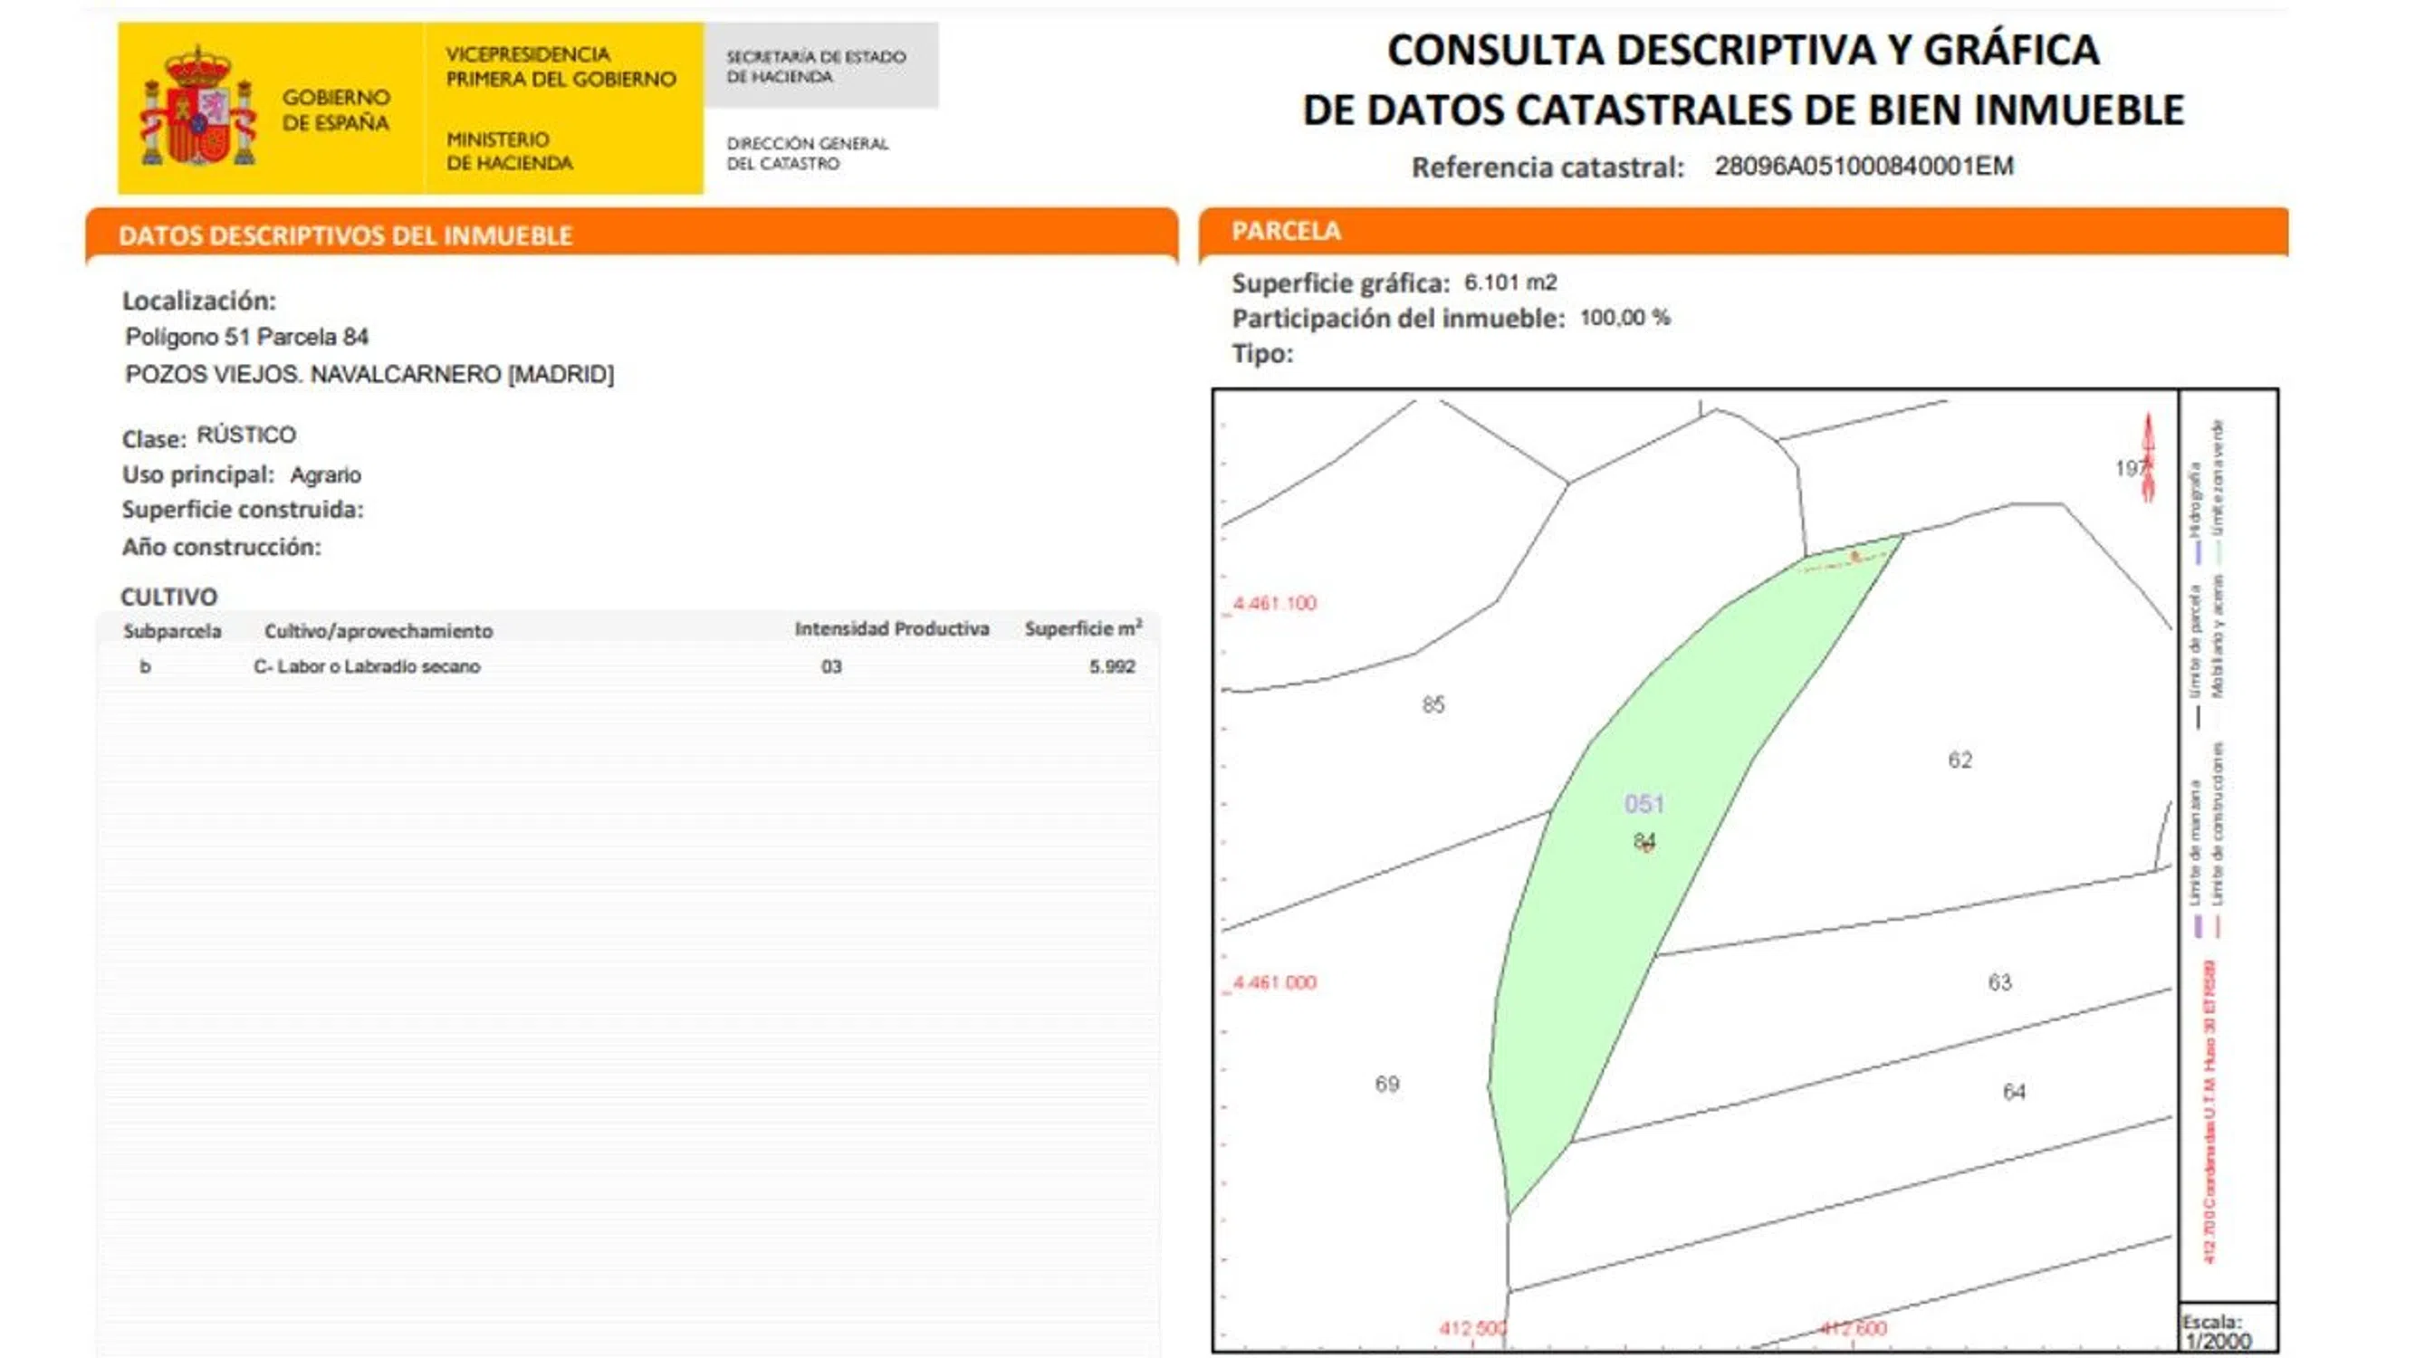Click subparcel 'b' in the crop table

point(145,666)
